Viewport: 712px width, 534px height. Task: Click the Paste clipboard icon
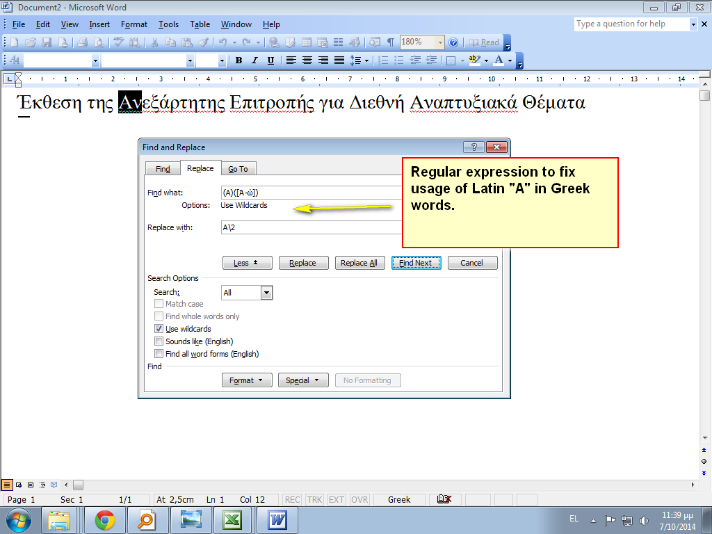point(186,42)
